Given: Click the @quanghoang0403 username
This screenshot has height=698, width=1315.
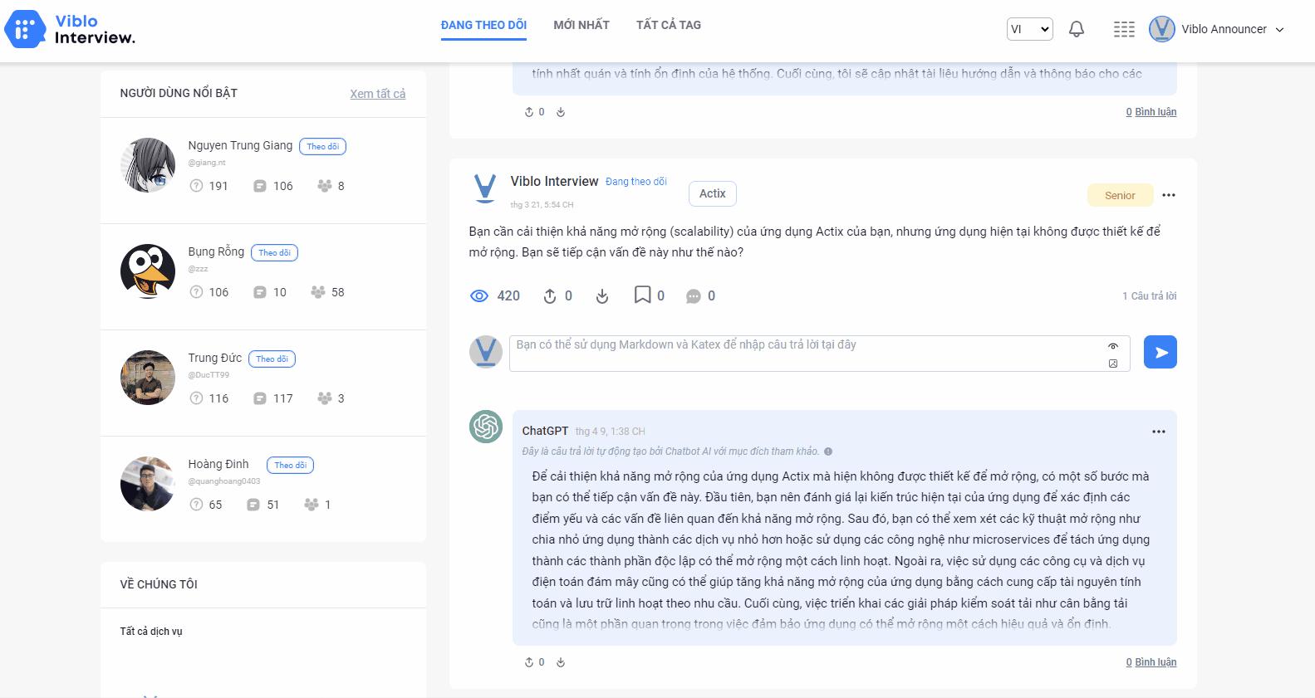Looking at the screenshot, I should 224,481.
